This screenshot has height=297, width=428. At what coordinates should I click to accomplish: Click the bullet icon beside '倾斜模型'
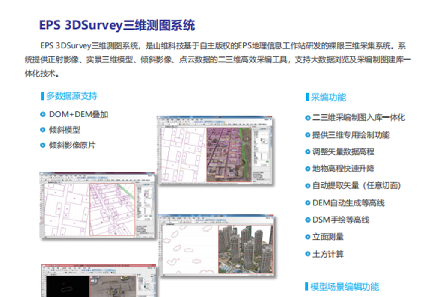[42, 130]
